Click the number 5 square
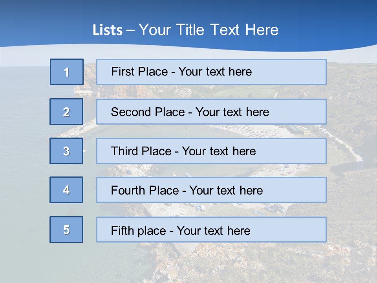The width and height of the screenshot is (377, 283). coord(66,230)
